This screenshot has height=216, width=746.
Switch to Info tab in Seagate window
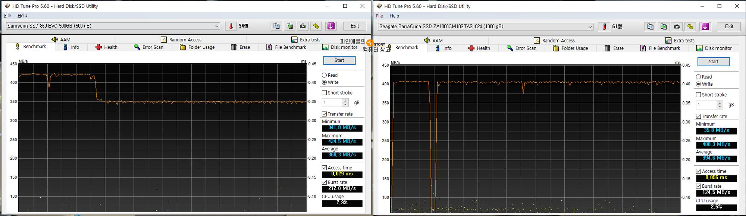click(x=443, y=48)
